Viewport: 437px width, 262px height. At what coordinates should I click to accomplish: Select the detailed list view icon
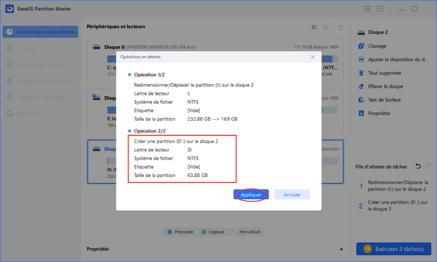(x=314, y=27)
